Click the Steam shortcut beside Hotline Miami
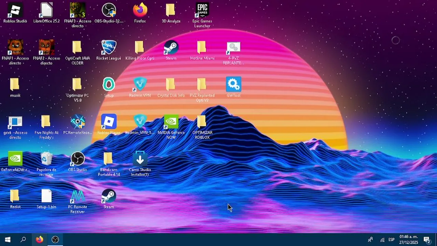 tap(171, 48)
